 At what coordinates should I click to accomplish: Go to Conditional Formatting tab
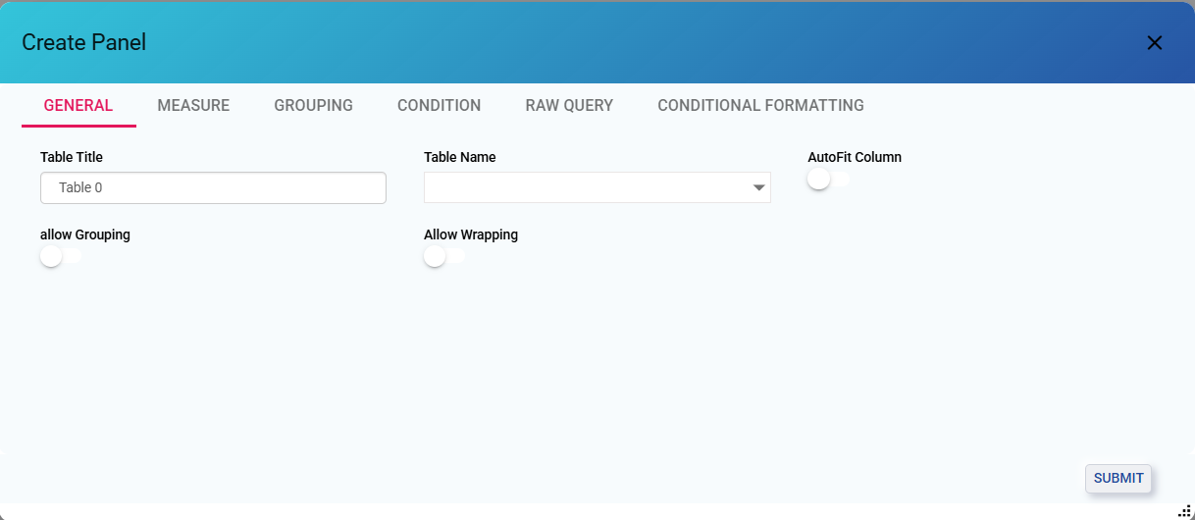click(760, 105)
